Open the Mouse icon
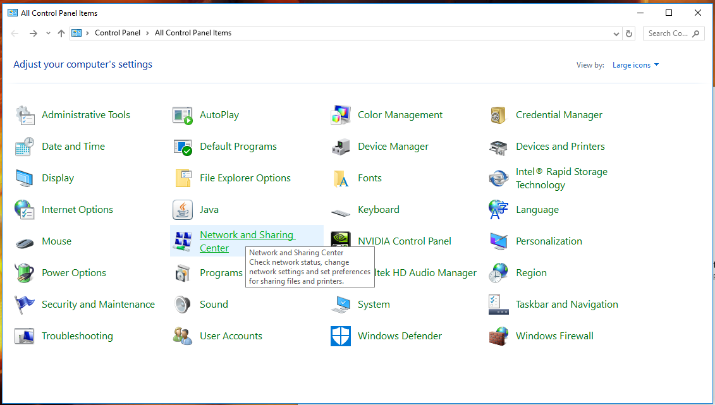The height and width of the screenshot is (405, 715). click(x=25, y=243)
